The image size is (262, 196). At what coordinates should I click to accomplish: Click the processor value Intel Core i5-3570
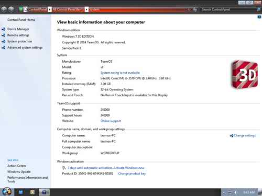136,78
